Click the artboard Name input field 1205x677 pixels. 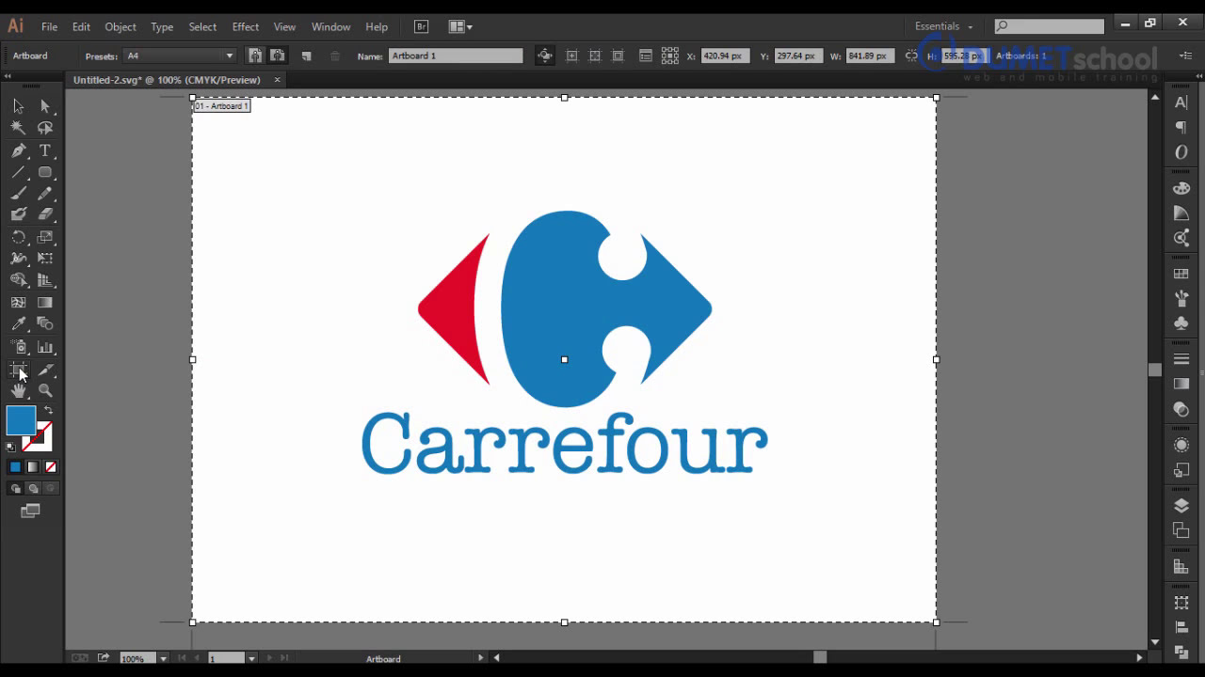point(456,55)
